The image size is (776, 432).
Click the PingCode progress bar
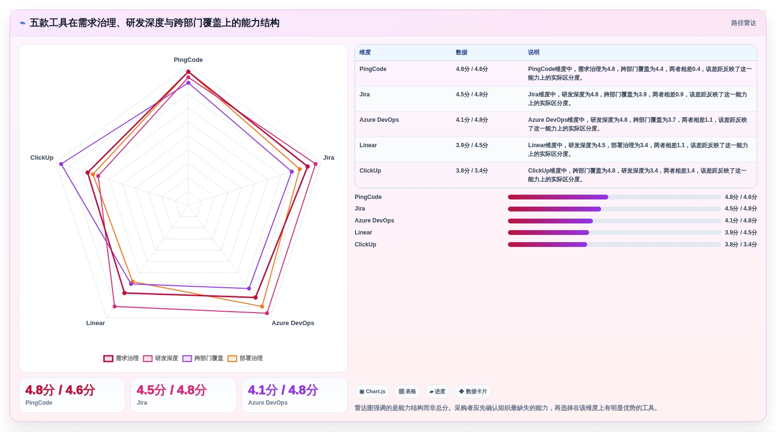click(x=615, y=197)
